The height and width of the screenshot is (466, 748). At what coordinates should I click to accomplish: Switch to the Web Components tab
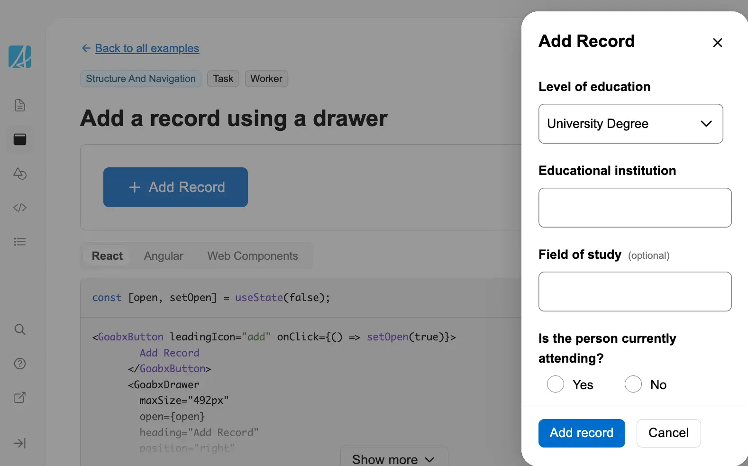(253, 256)
